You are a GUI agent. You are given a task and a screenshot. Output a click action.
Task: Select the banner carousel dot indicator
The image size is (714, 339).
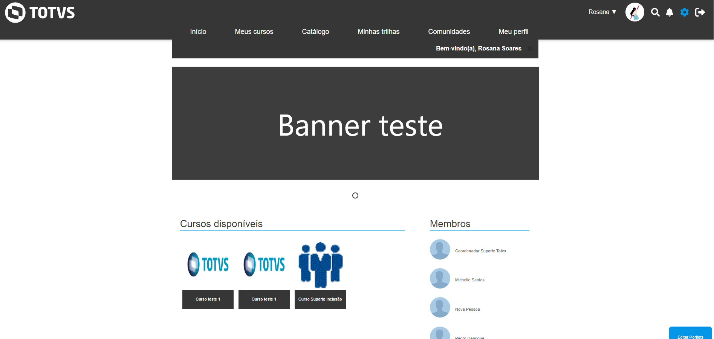coord(355,195)
